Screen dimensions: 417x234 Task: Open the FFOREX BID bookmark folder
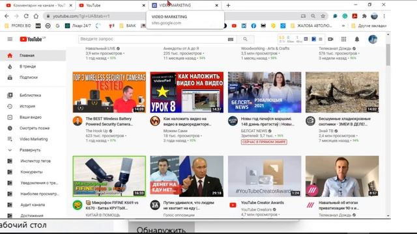pos(18,26)
